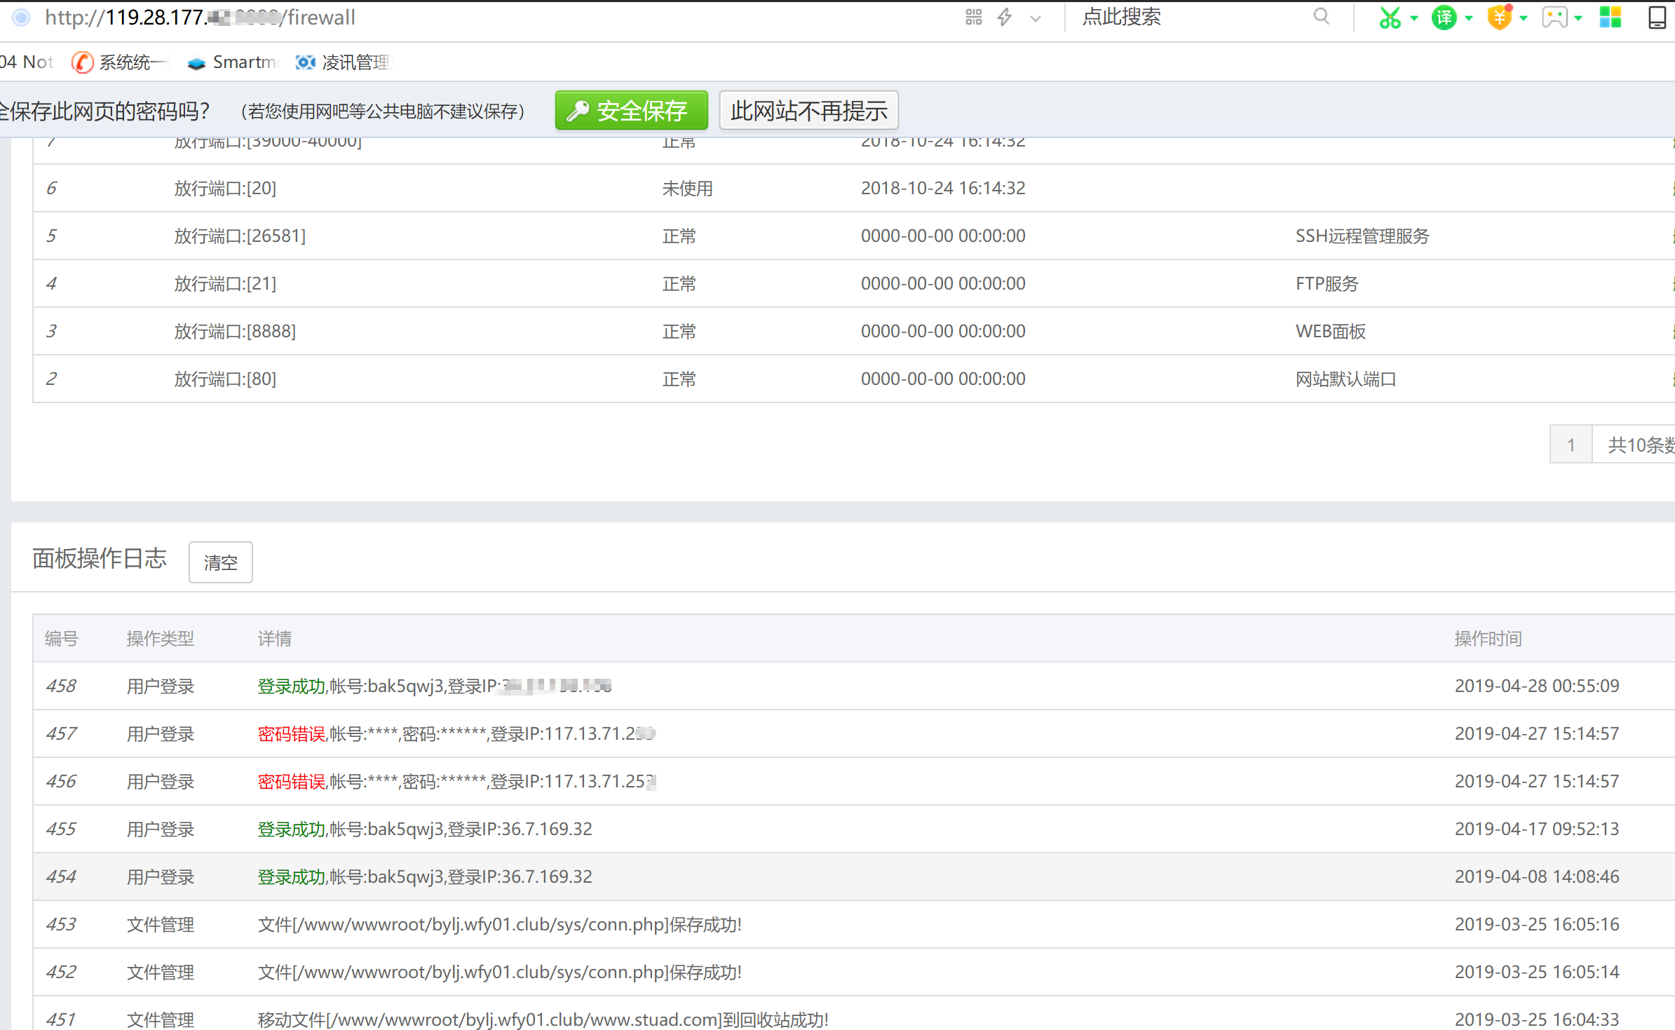Click the 密码错误 text in log 457

pos(291,734)
